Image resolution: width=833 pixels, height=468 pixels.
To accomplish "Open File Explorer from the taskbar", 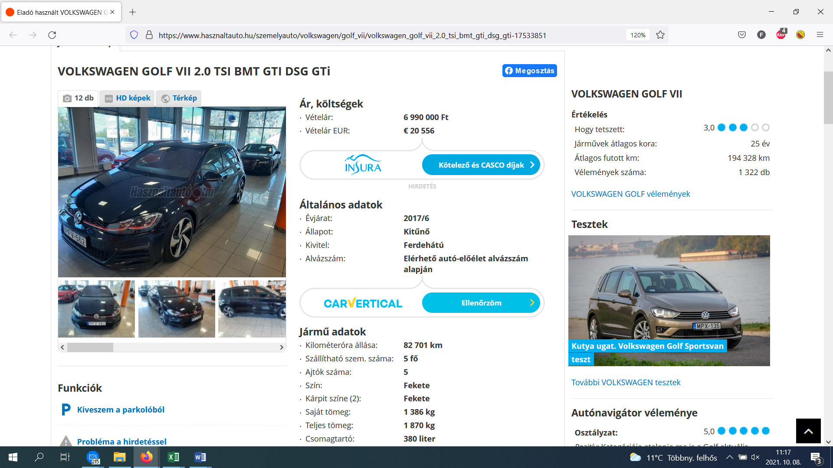I will click(119, 457).
